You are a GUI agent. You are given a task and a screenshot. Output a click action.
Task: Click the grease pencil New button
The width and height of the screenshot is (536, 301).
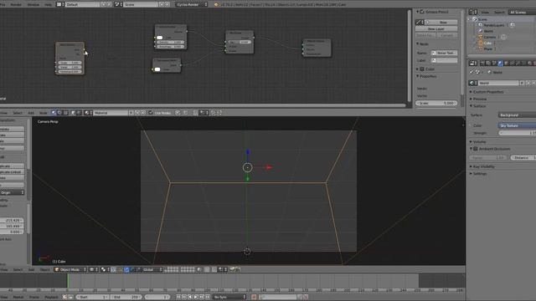tap(441, 23)
